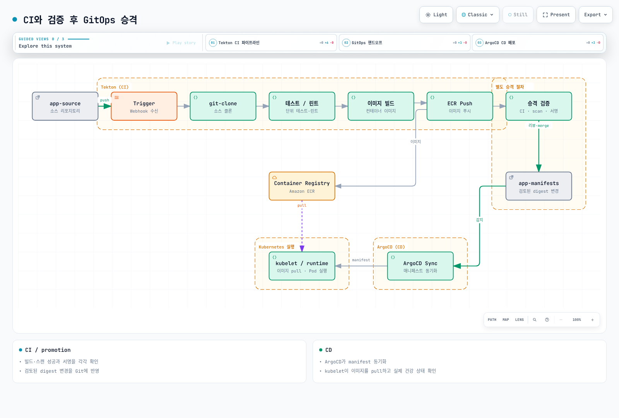Screen dimensions: 619x418
Task: Click the Kubernetes 실행 group label
Action: [x=277, y=247]
